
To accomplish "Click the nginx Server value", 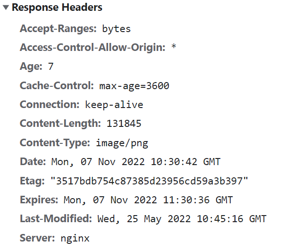I will [x=75, y=239].
